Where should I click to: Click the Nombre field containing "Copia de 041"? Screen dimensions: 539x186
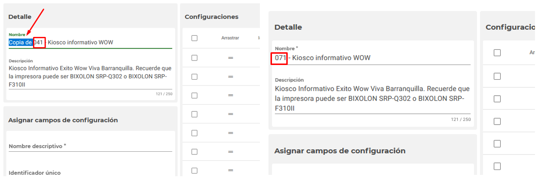click(89, 43)
